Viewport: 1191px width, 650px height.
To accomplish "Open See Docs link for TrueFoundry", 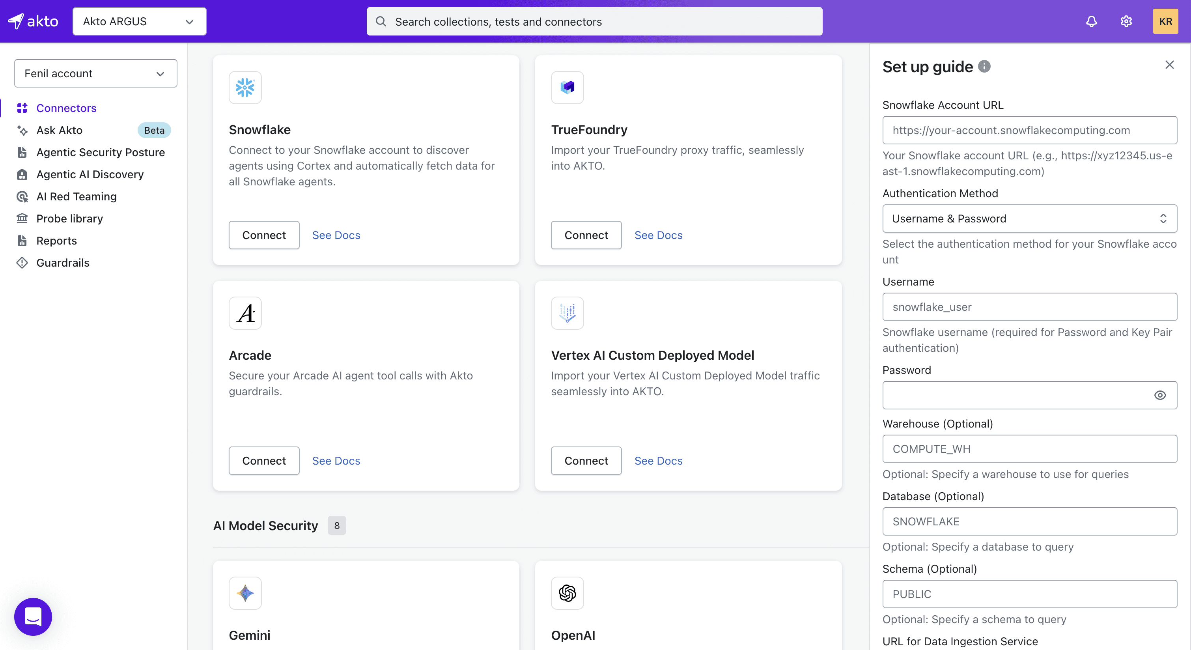I will pyautogui.click(x=658, y=235).
